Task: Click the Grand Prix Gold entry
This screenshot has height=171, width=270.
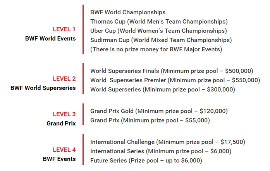Action: point(159,111)
